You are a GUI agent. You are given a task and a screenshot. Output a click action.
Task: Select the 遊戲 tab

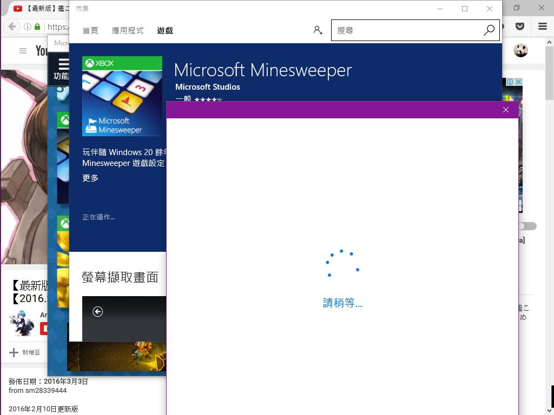click(165, 31)
